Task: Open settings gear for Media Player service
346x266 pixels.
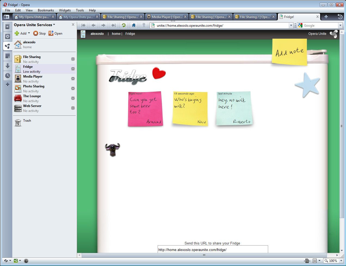Action: (73, 79)
